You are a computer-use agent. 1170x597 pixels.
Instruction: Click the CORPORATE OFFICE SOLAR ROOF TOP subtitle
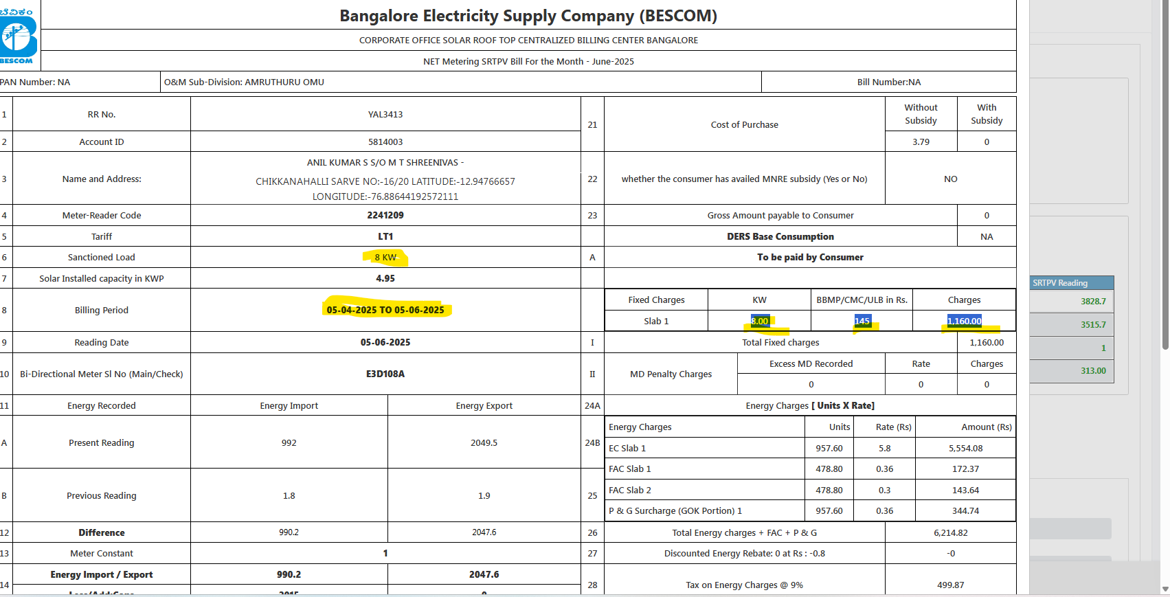coord(528,41)
